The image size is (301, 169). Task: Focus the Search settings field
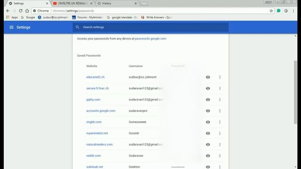(x=150, y=27)
